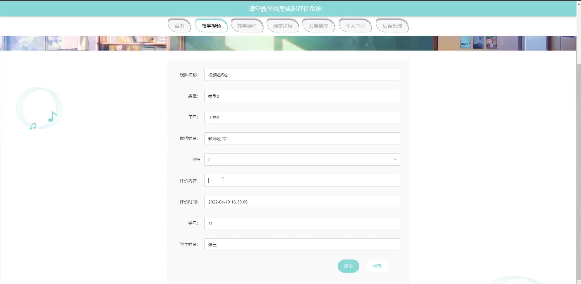Click the 评价时间 label
This screenshot has width=581, height=284.
tap(189, 202)
